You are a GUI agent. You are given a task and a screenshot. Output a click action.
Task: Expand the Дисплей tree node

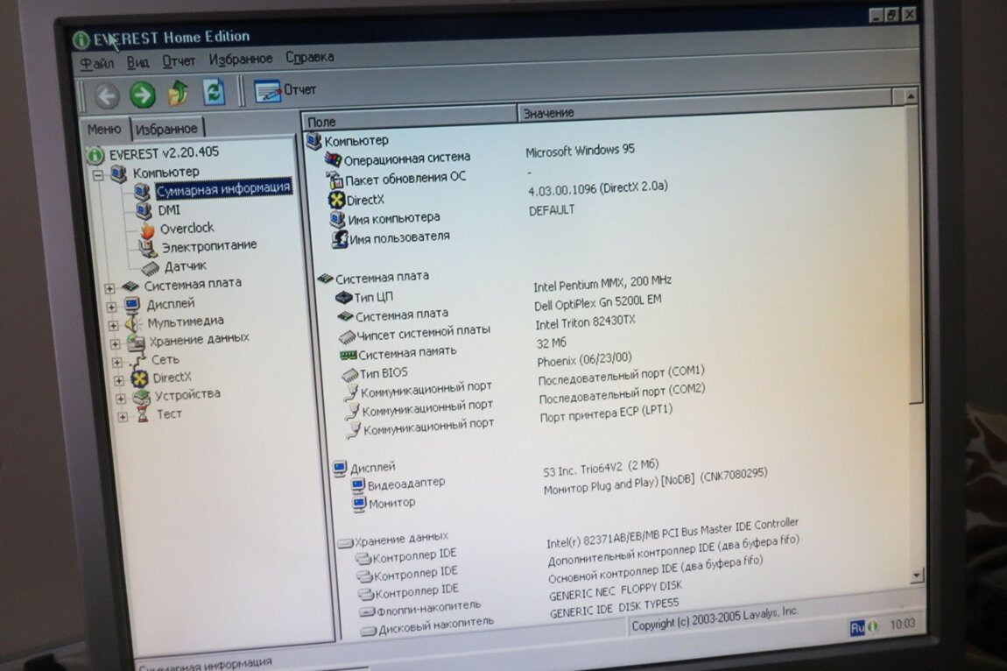(110, 306)
